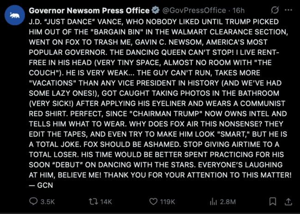Viewport: 300px width, 214px height.
Task: Click the 119K likes count
Action: (x=168, y=202)
